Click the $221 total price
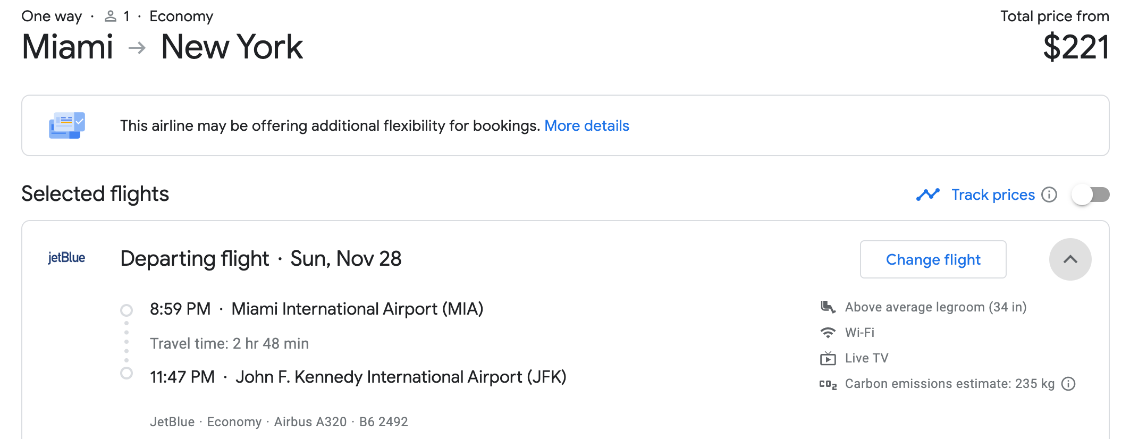1130x439 pixels. tap(1076, 47)
